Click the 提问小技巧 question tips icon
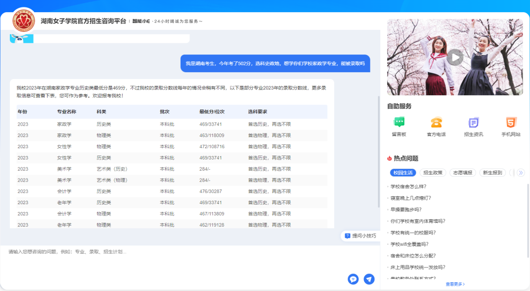Image resolution: width=530 pixels, height=291 pixels. pos(347,236)
